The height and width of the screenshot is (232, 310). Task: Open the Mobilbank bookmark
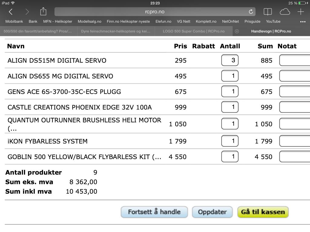coord(14,21)
